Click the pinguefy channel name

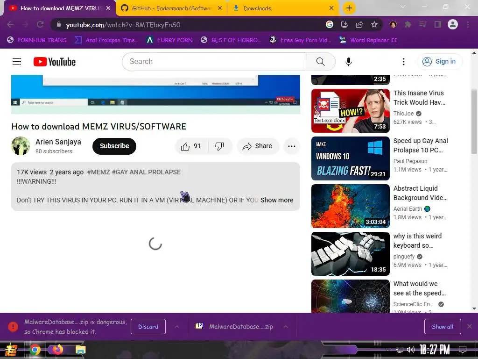point(404,257)
